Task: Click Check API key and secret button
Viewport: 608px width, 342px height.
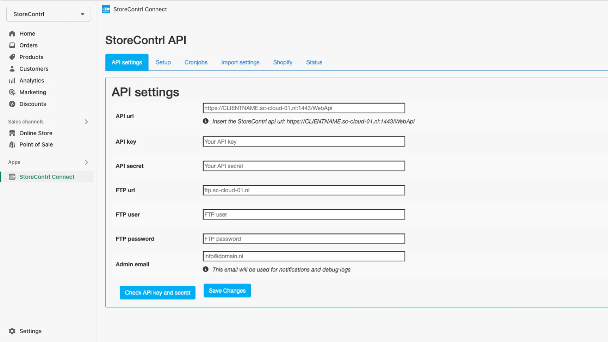Action: (x=158, y=293)
